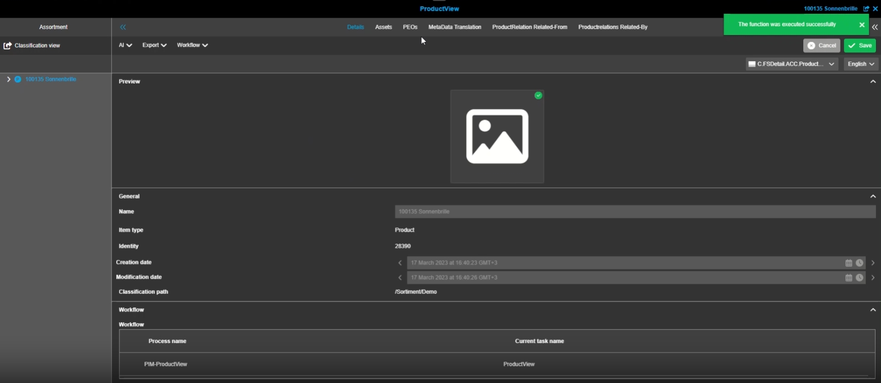Screen dimensions: 881x383
Task: Dismiss the success notification message
Action: (x=862, y=25)
